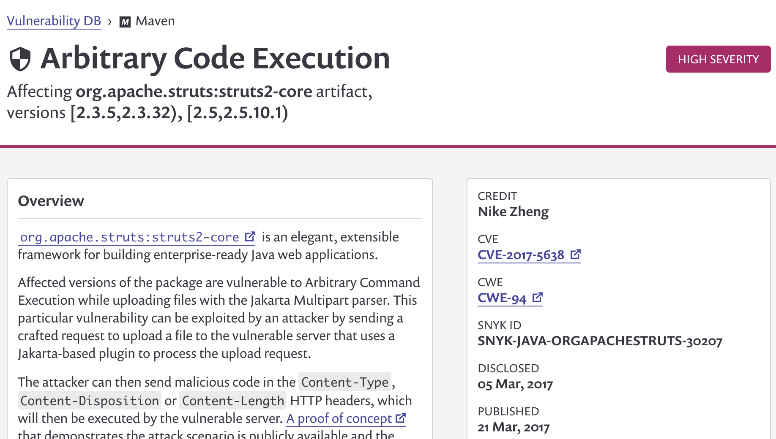Viewport: 776px width, 439px height.
Task: Open the org.apache.struts:struts2-core package link
Action: pyautogui.click(x=130, y=237)
